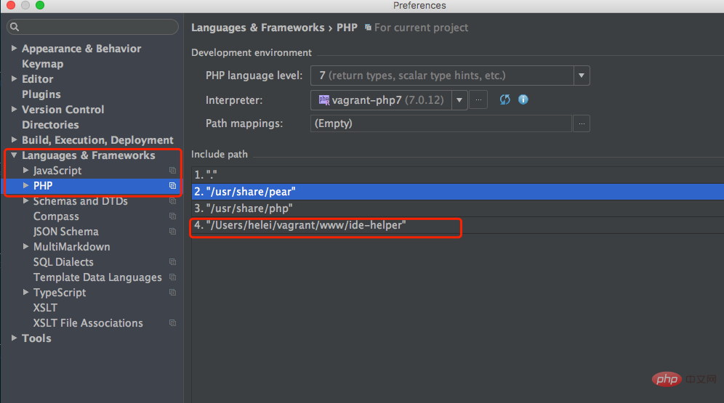
Task: Click the project icon beside TypeScript
Action: pos(172,293)
